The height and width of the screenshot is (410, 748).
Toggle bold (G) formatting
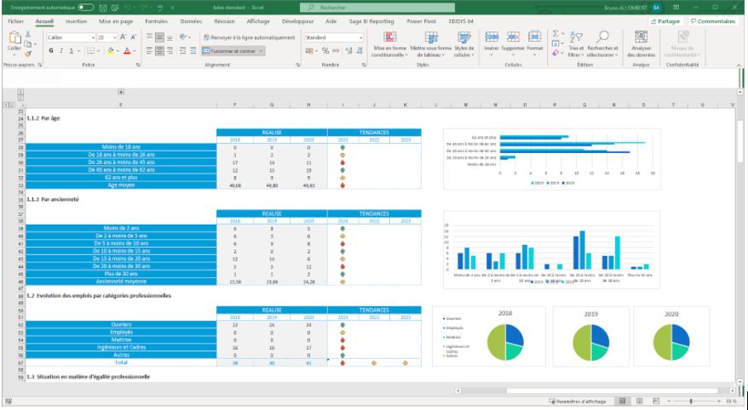[51, 51]
